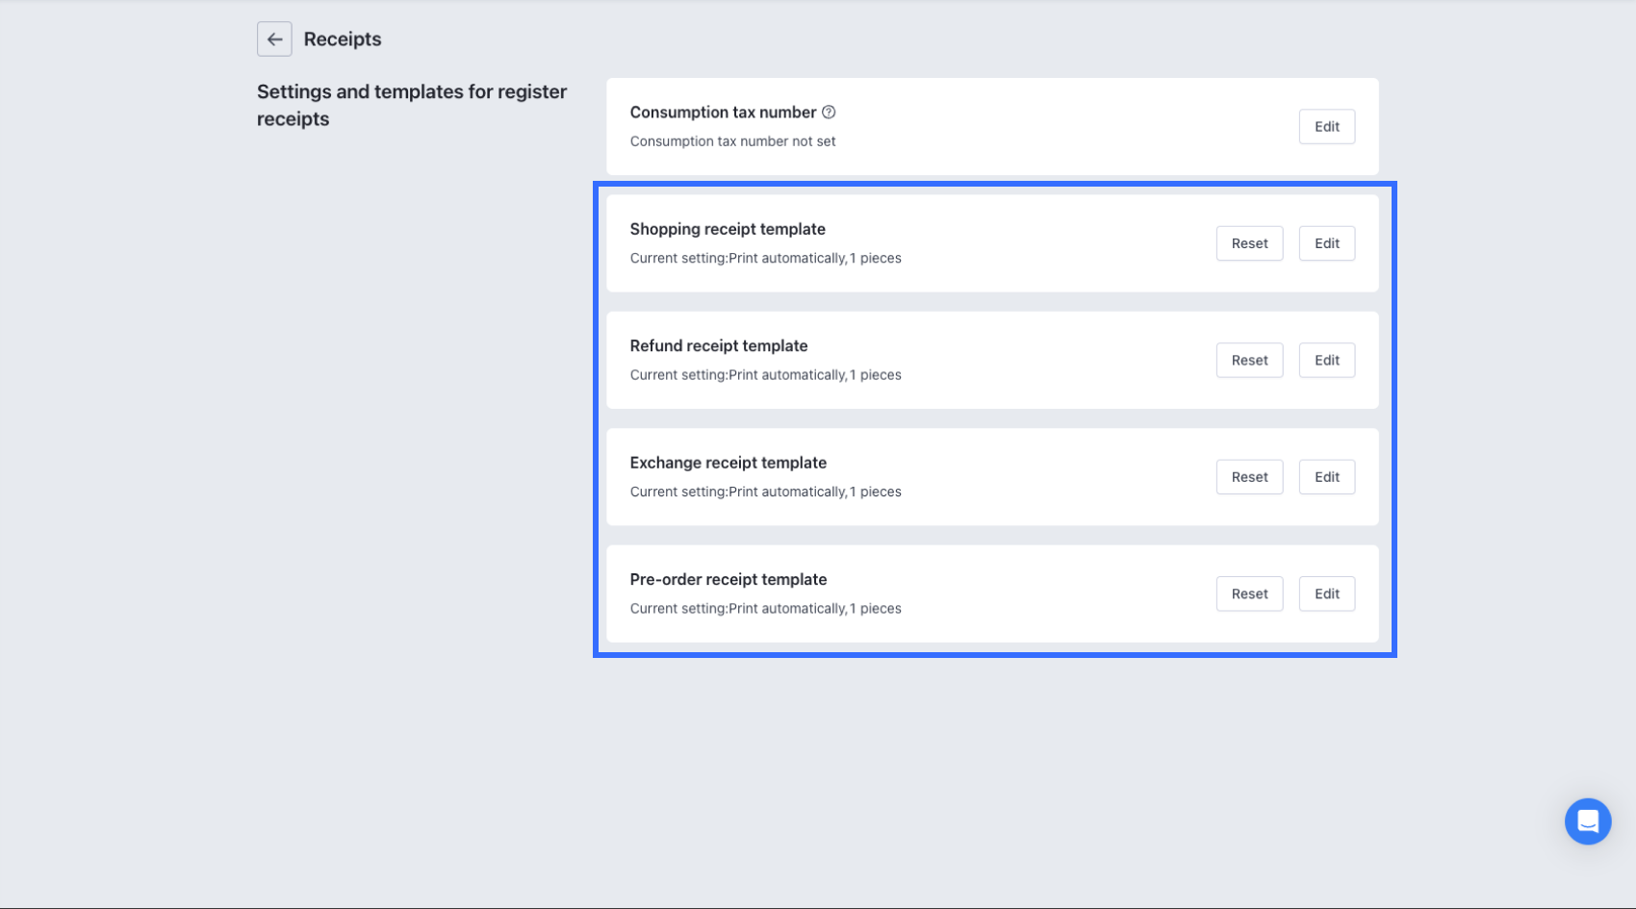The width and height of the screenshot is (1636, 909).
Task: Select the Pre-order receipt template heading
Action: point(729,580)
